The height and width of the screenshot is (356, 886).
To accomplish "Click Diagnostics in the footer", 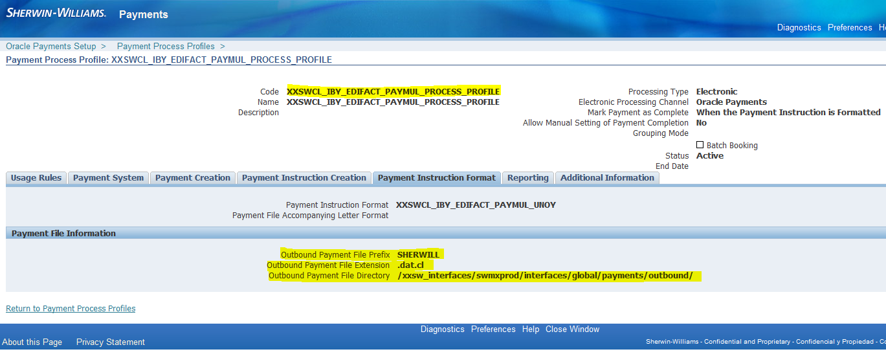I will point(443,329).
